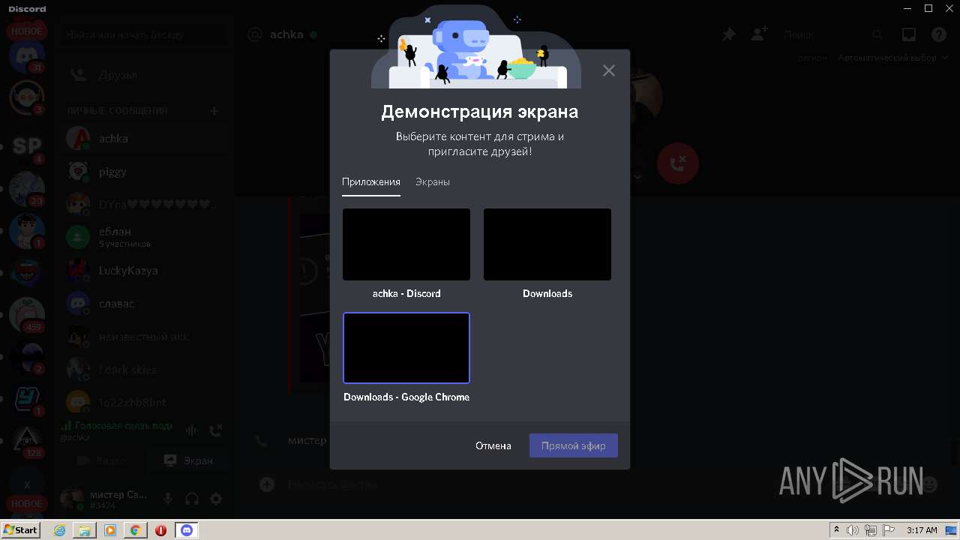The height and width of the screenshot is (540, 960).
Task: Disconnect from voice call icon in panel
Action: coord(216,430)
